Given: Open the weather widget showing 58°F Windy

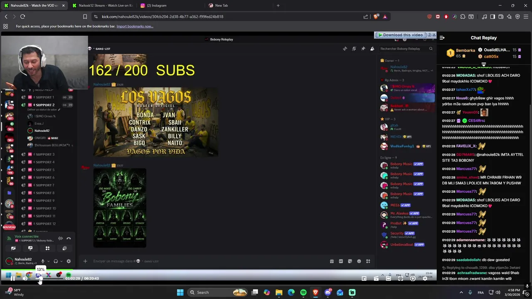Looking at the screenshot, I should (15, 292).
